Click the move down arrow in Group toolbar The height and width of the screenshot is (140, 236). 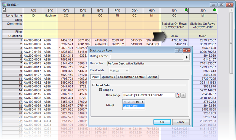(x=125, y=102)
